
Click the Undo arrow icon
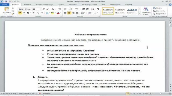point(10,2)
